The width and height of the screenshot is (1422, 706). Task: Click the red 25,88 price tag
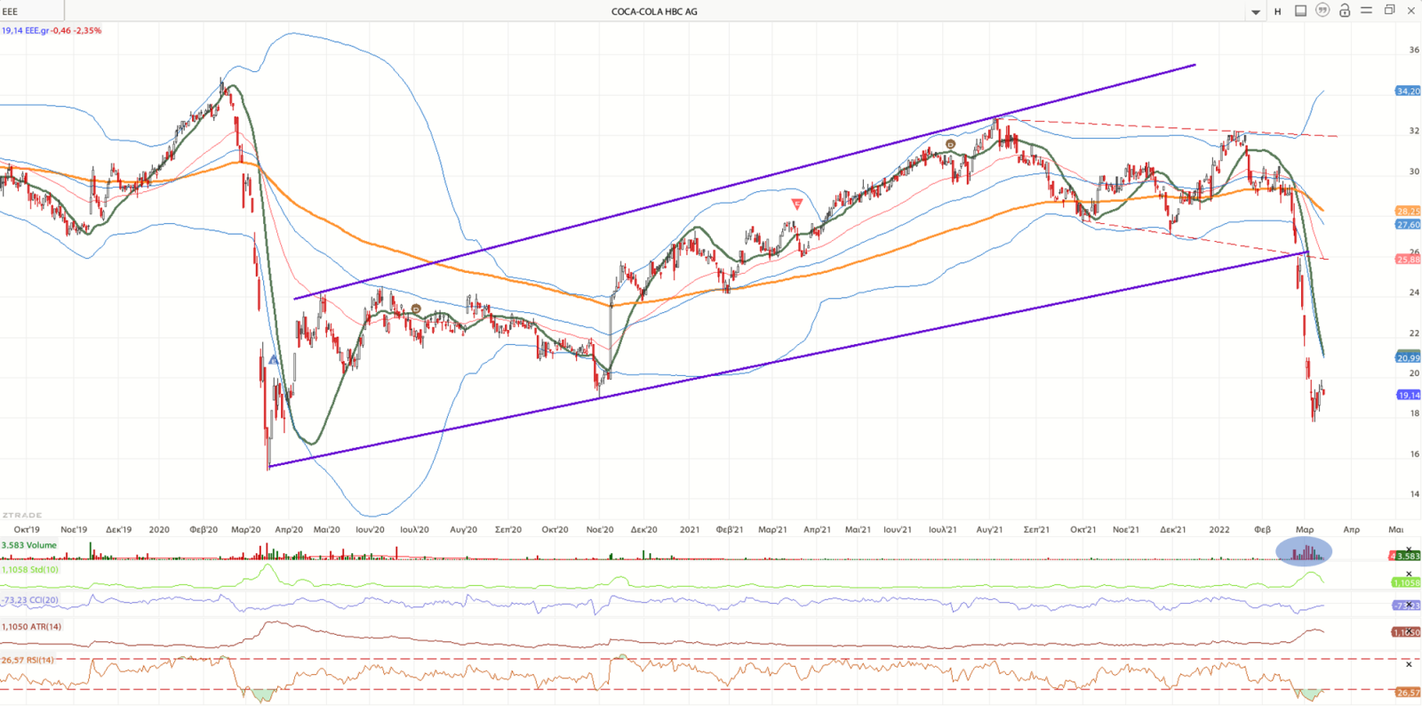point(1408,260)
